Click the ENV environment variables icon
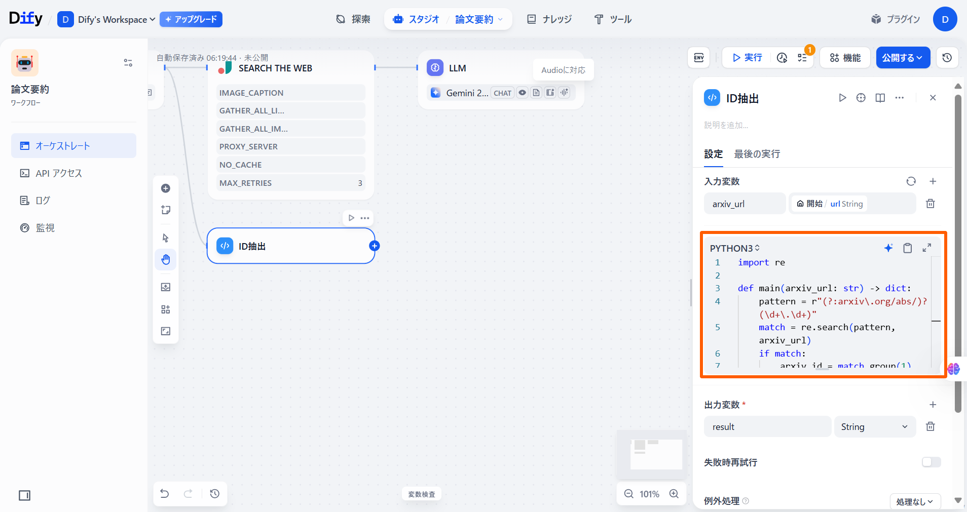Image resolution: width=967 pixels, height=512 pixels. 698,58
